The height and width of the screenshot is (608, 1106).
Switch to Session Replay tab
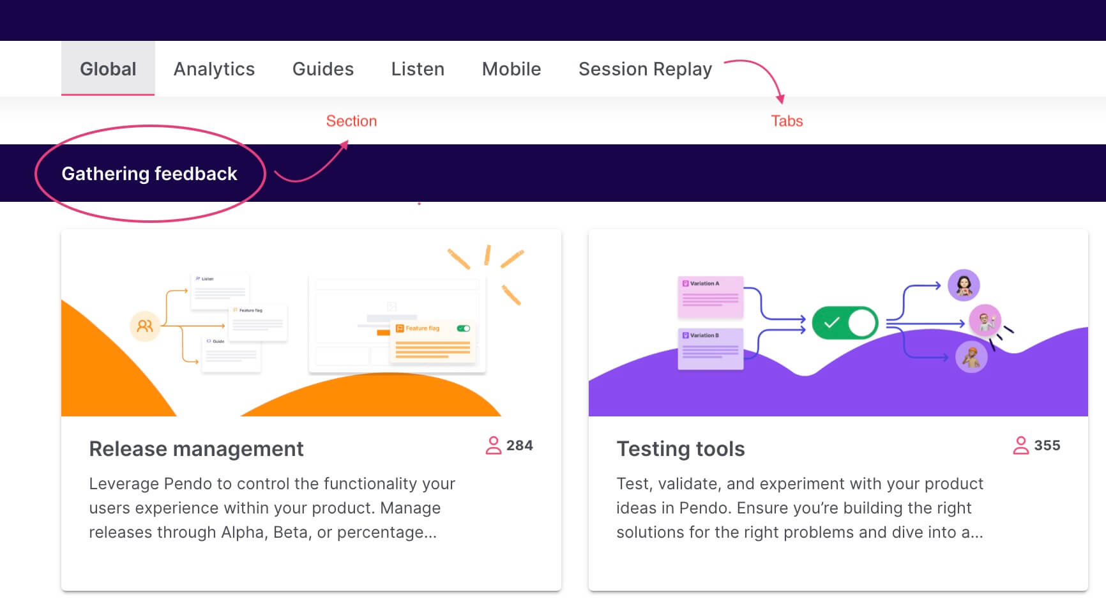pos(645,68)
